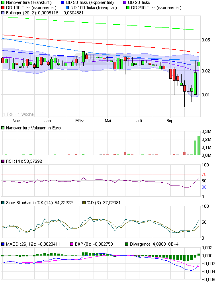217x293 pixels.
Task: Click the tallest green volume bar
Action: pyautogui.click(x=199, y=145)
